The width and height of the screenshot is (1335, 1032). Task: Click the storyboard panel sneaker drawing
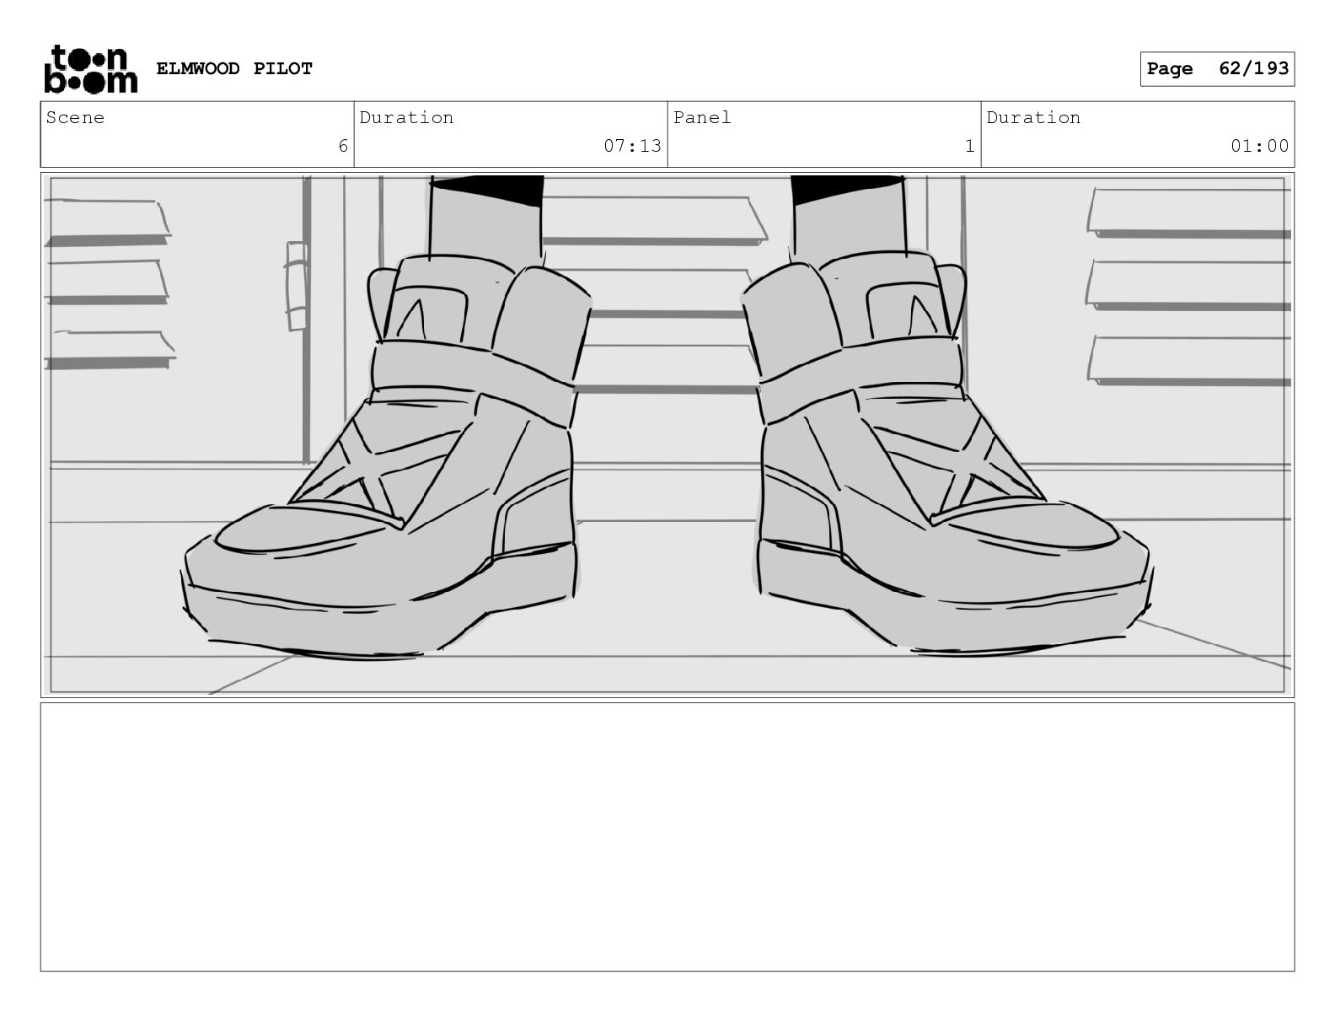pos(667,435)
